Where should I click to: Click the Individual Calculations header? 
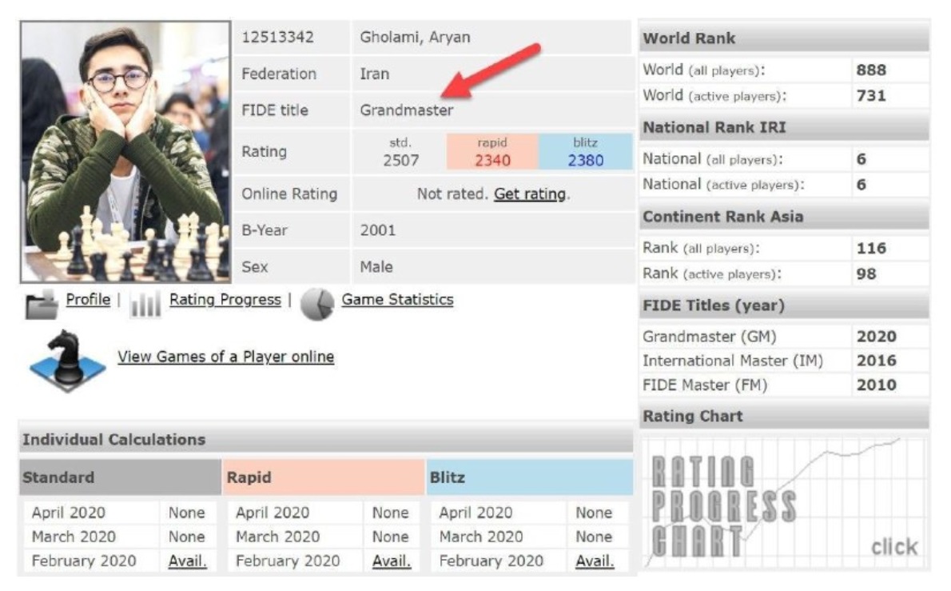(x=326, y=439)
